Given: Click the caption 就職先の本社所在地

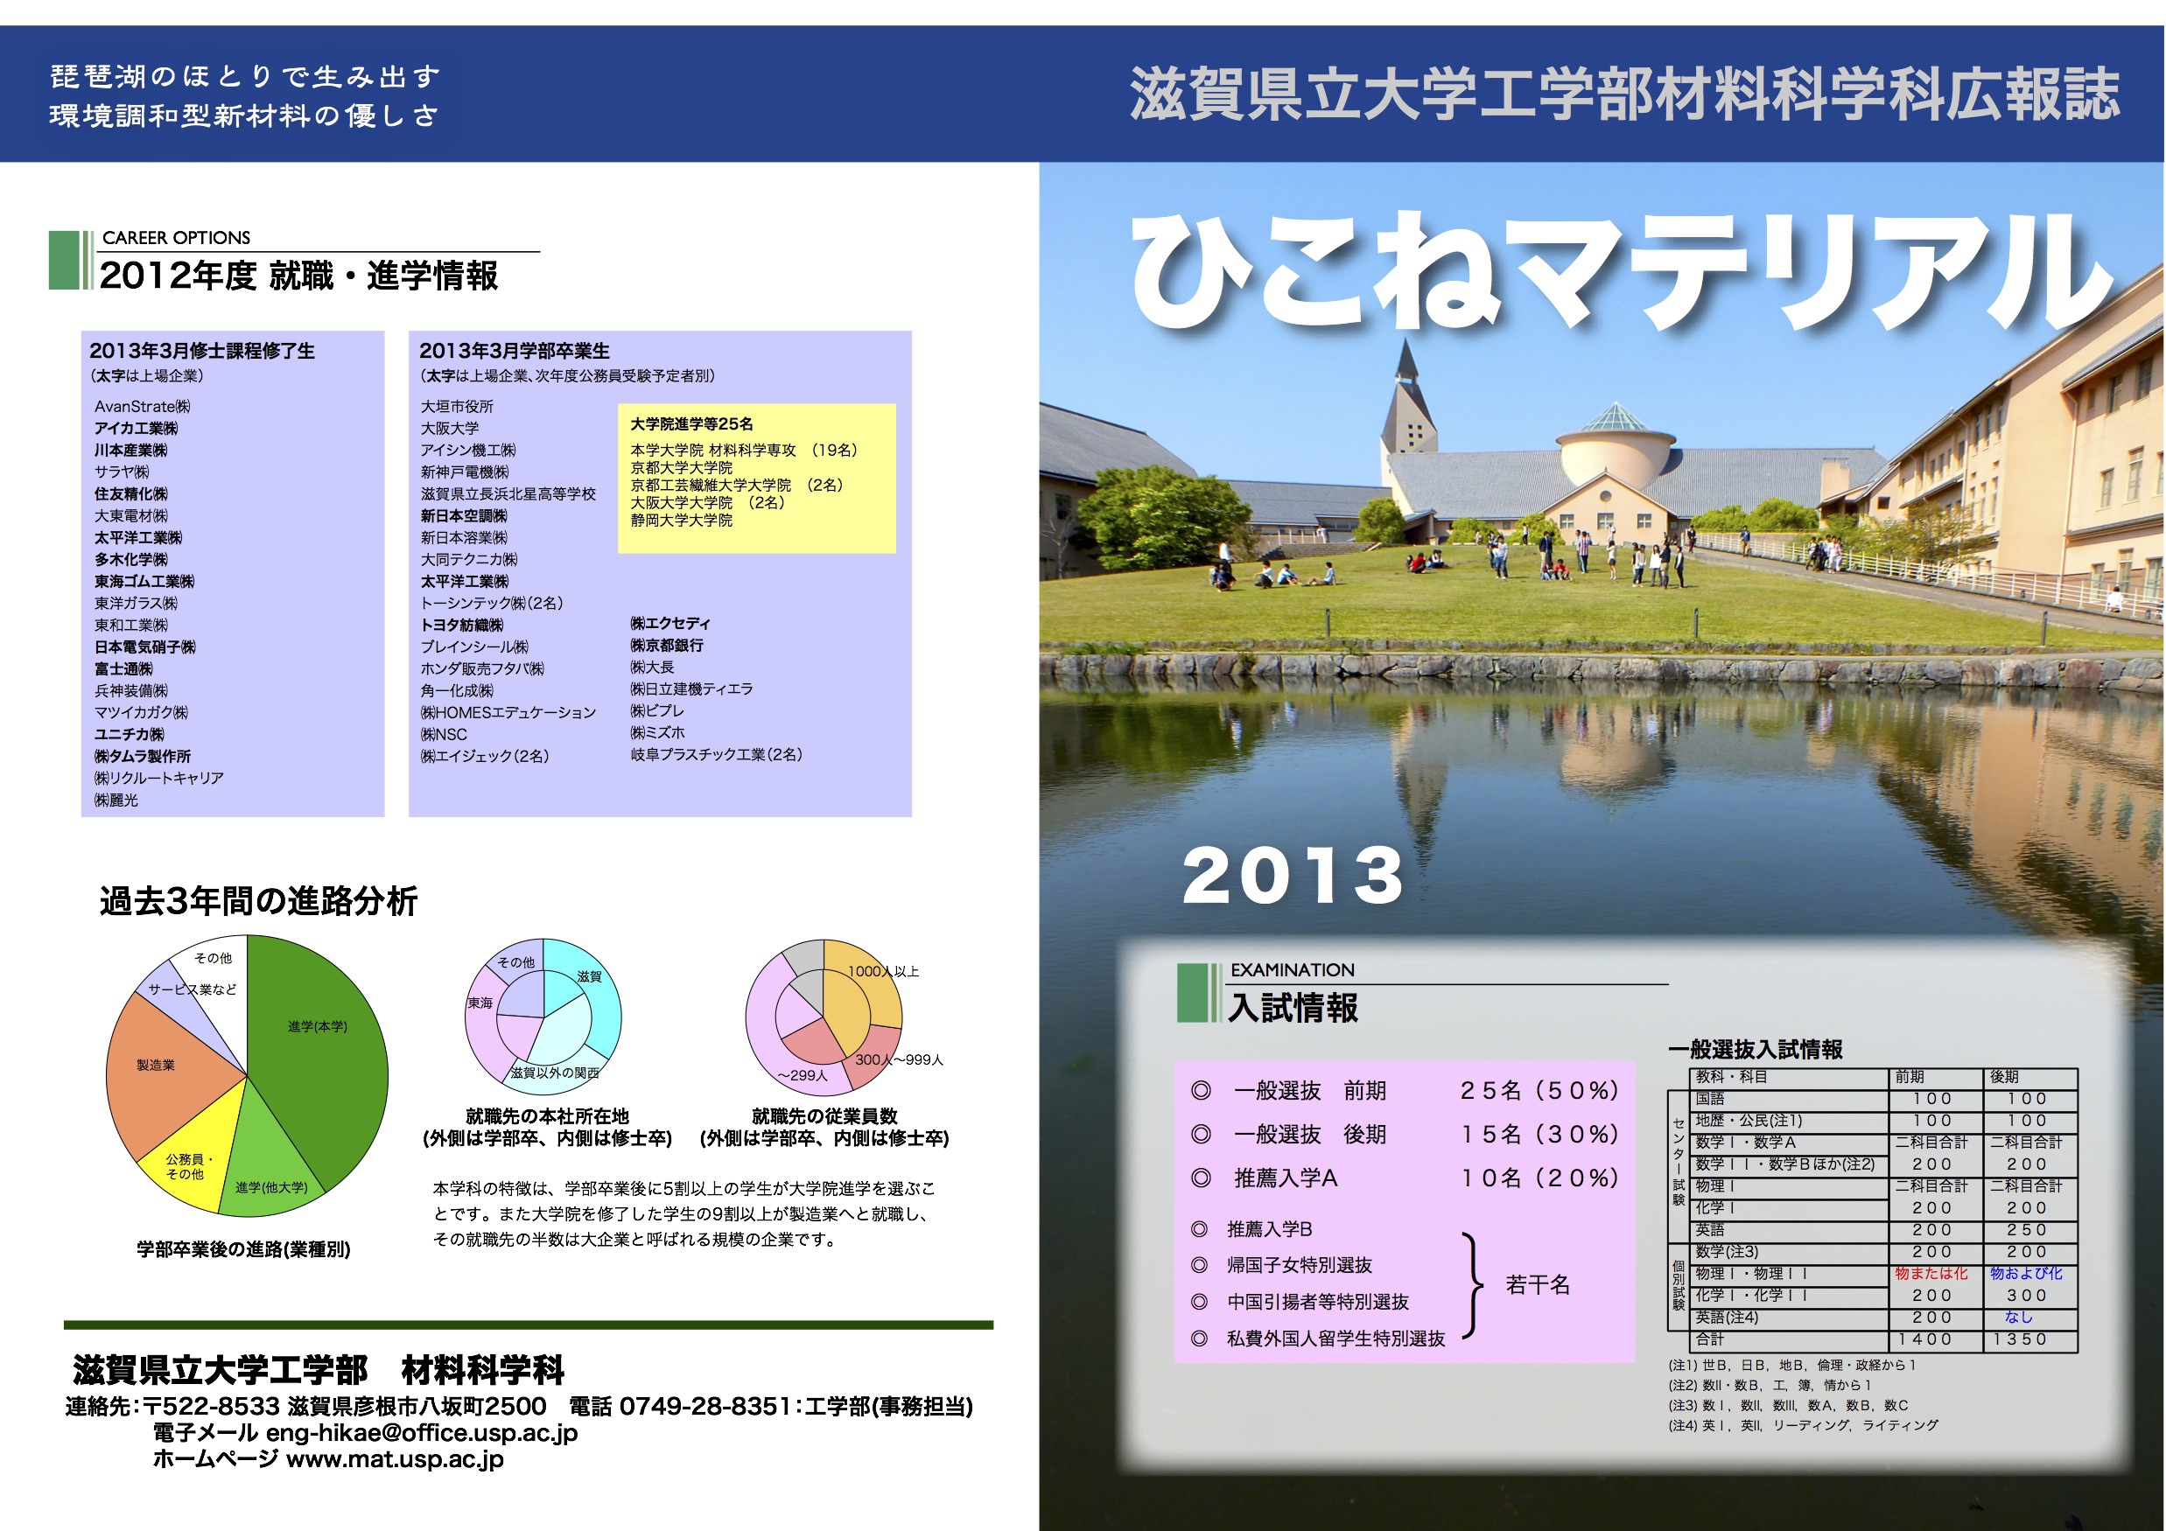Looking at the screenshot, I should [547, 1116].
